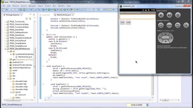The height and width of the screenshot is (108, 193).
Task: Click the emulator Back hardware button
Action: (178, 25)
